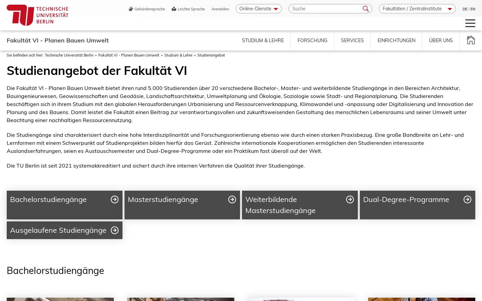
Task: Open the Dual-Degree-Programme tile
Action: tap(417, 205)
